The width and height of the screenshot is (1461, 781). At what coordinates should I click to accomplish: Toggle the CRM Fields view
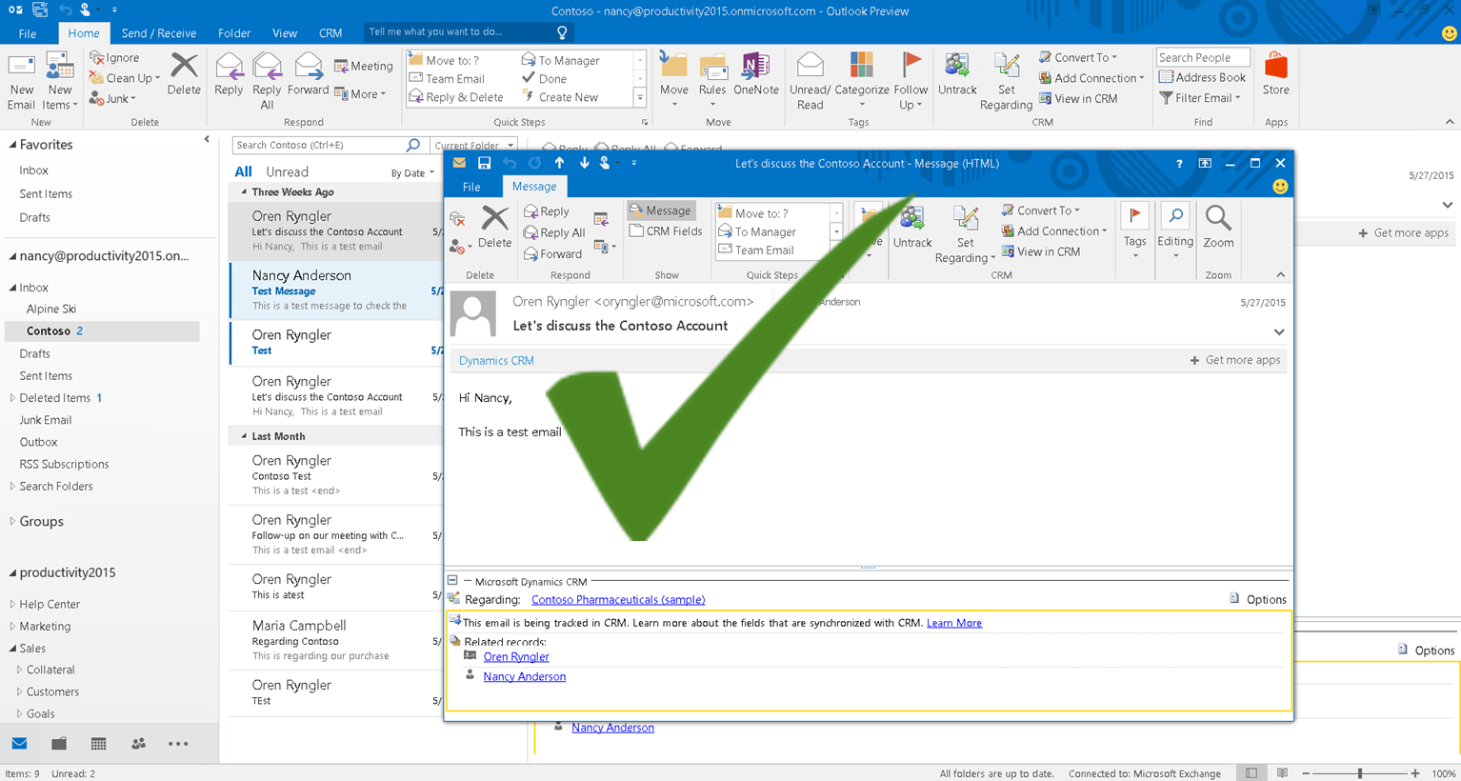pos(666,231)
